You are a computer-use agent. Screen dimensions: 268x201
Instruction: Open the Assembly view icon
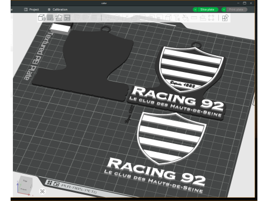point(225,18)
